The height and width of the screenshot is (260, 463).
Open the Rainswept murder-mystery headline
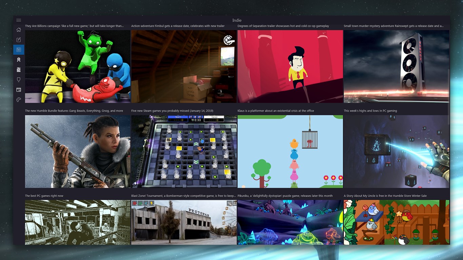point(394,26)
